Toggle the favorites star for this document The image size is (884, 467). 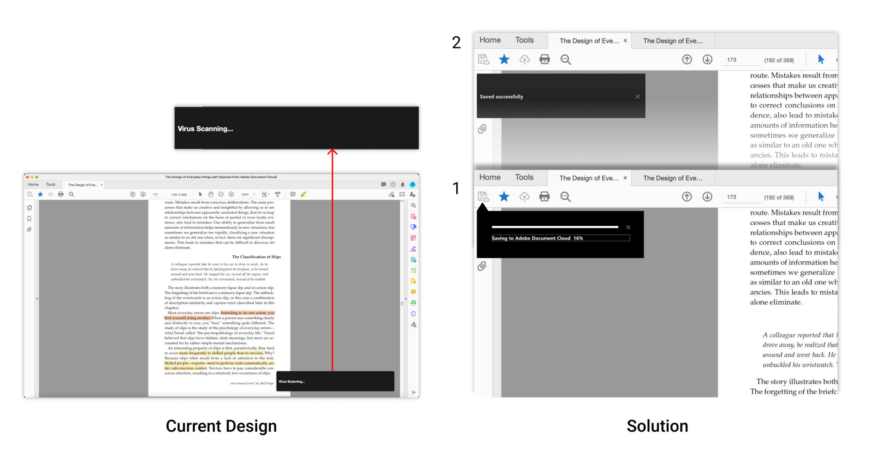(40, 195)
